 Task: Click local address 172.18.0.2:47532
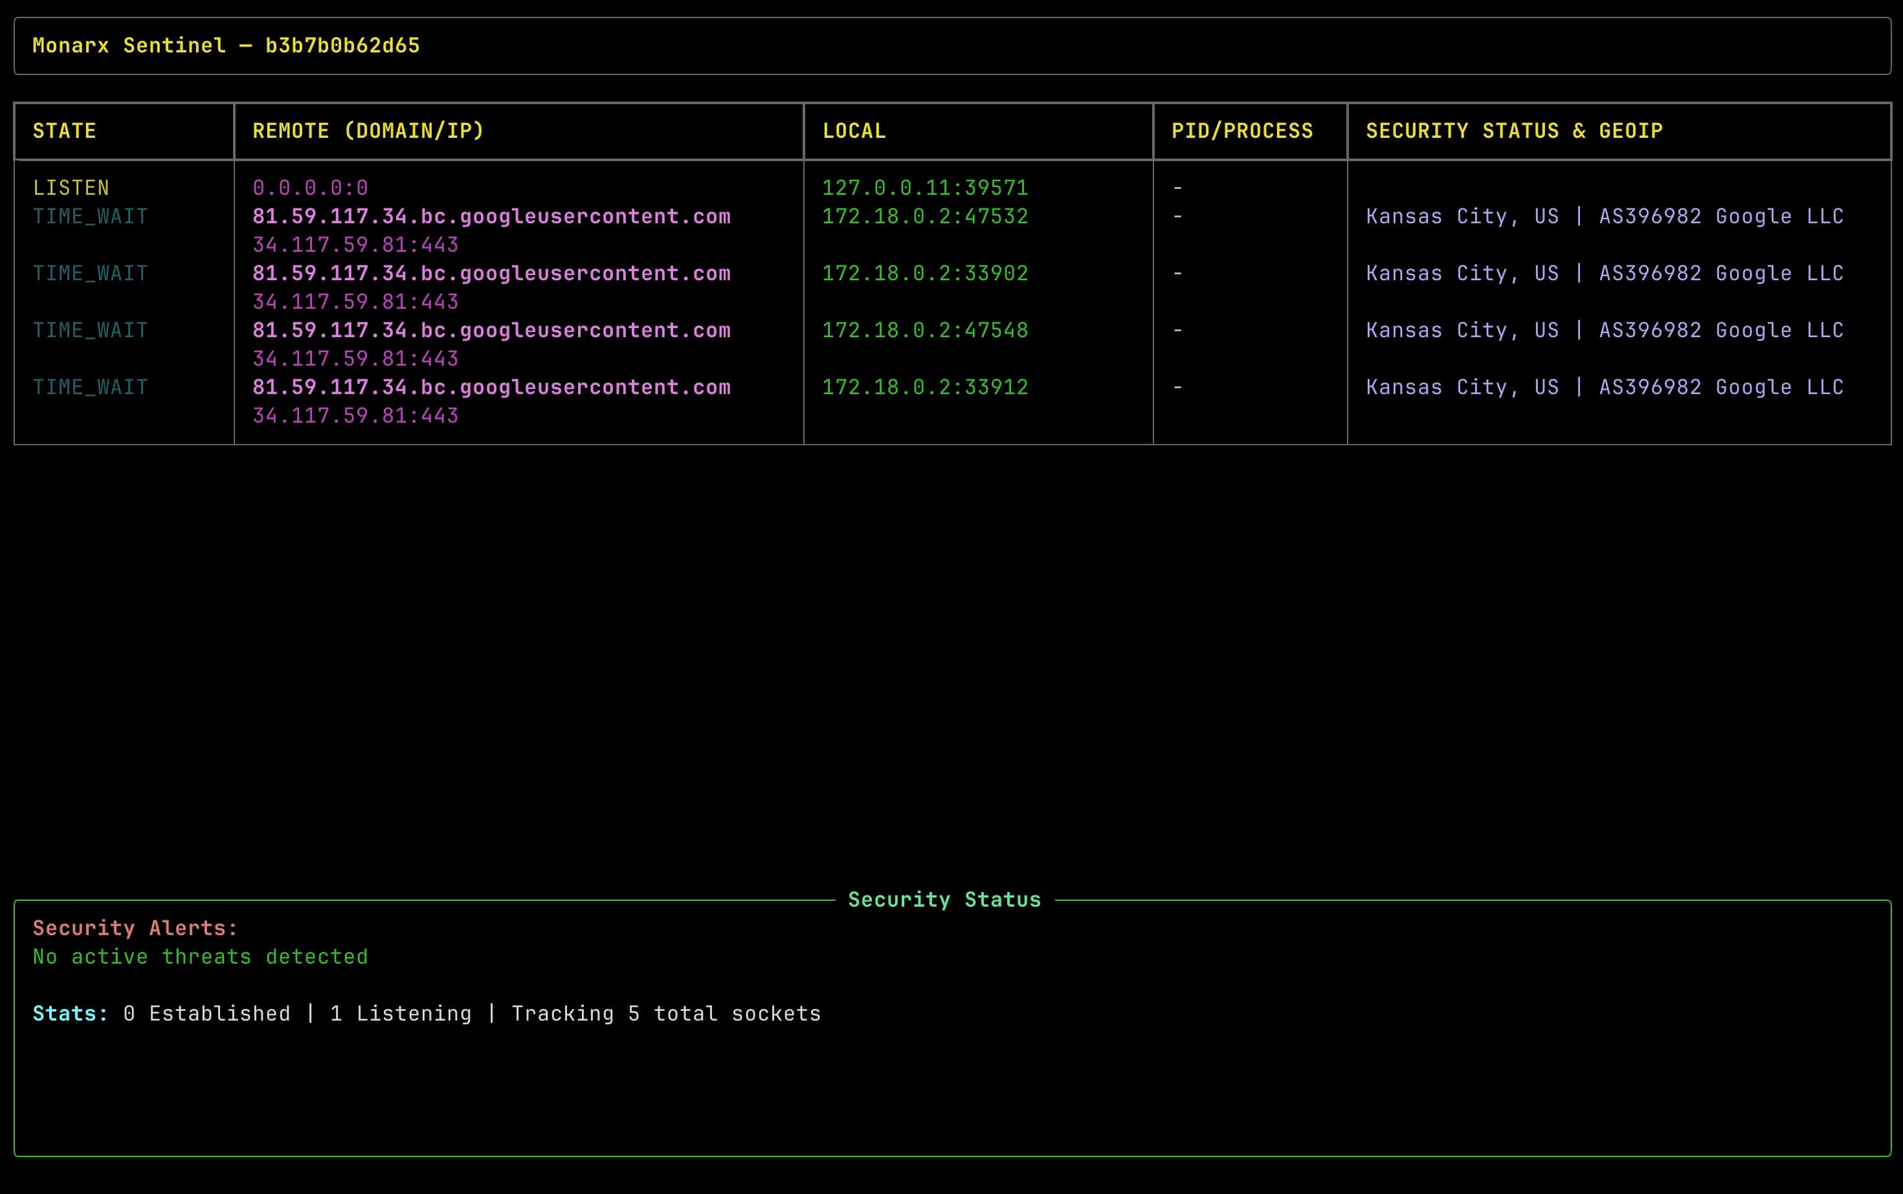(926, 216)
